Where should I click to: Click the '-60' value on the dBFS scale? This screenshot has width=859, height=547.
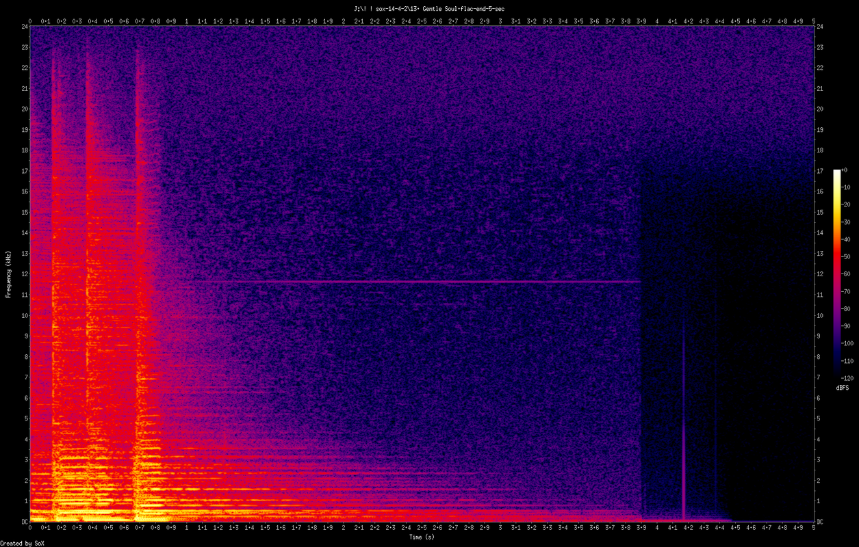pyautogui.click(x=845, y=274)
